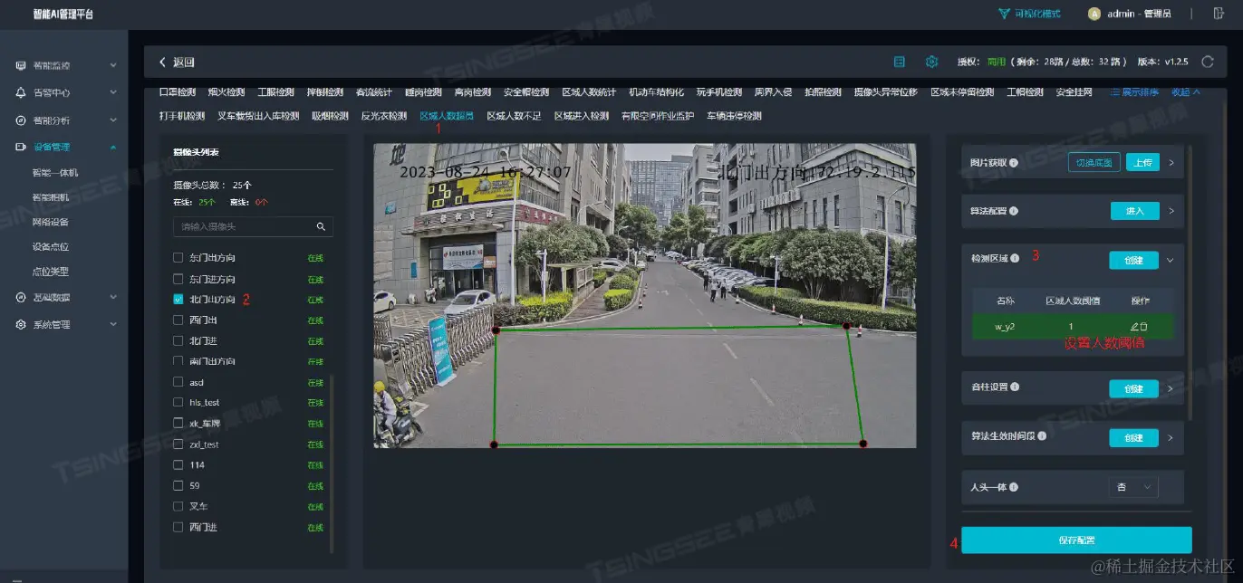Click the 告警中心 bell icon in the sidebar

(21, 92)
